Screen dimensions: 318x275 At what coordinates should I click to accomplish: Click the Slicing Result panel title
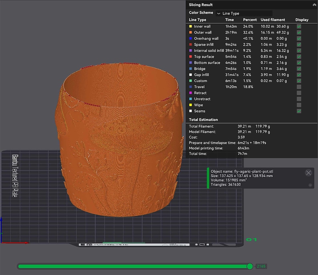click(201, 5)
